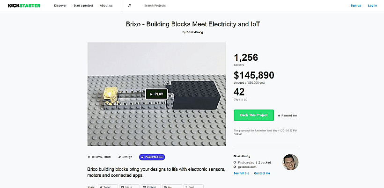Open the See full bio link
Image resolution: width=384 pixels, height=188 pixels.
point(241,173)
